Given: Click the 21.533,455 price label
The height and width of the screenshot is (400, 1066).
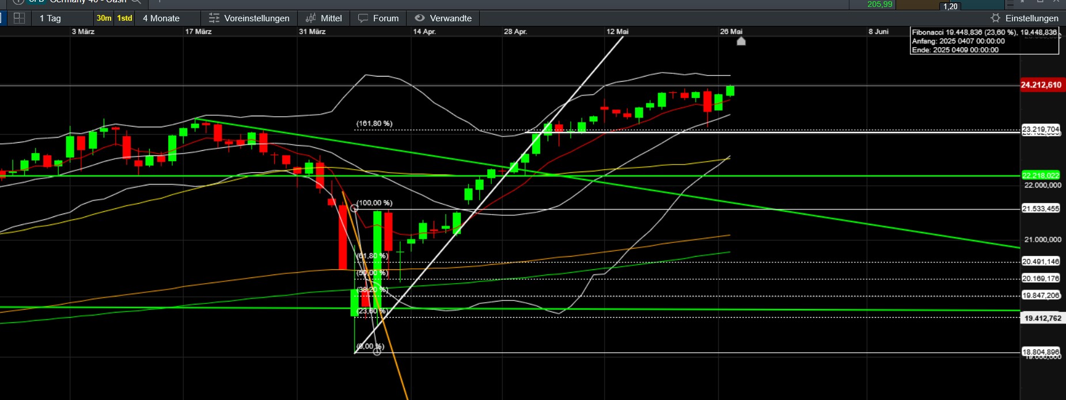Looking at the screenshot, I should (1041, 208).
